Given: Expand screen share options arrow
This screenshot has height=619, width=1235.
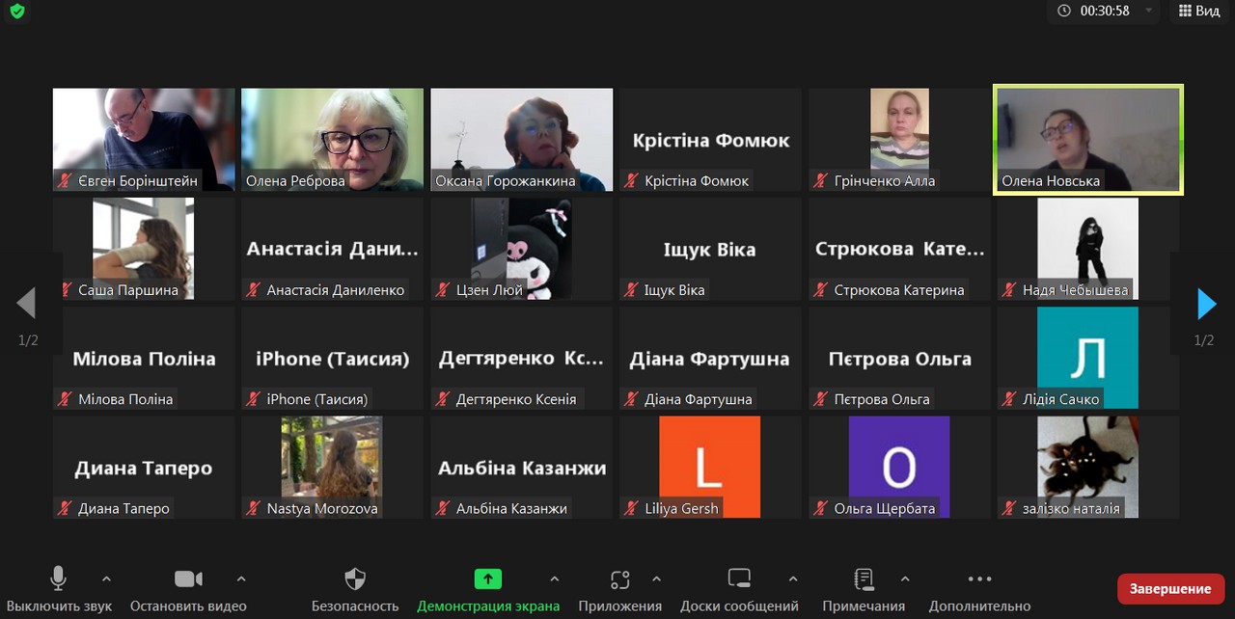Looking at the screenshot, I should pos(554,579).
